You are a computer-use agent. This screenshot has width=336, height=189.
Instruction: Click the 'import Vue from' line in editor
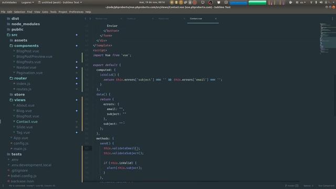tap(112, 55)
